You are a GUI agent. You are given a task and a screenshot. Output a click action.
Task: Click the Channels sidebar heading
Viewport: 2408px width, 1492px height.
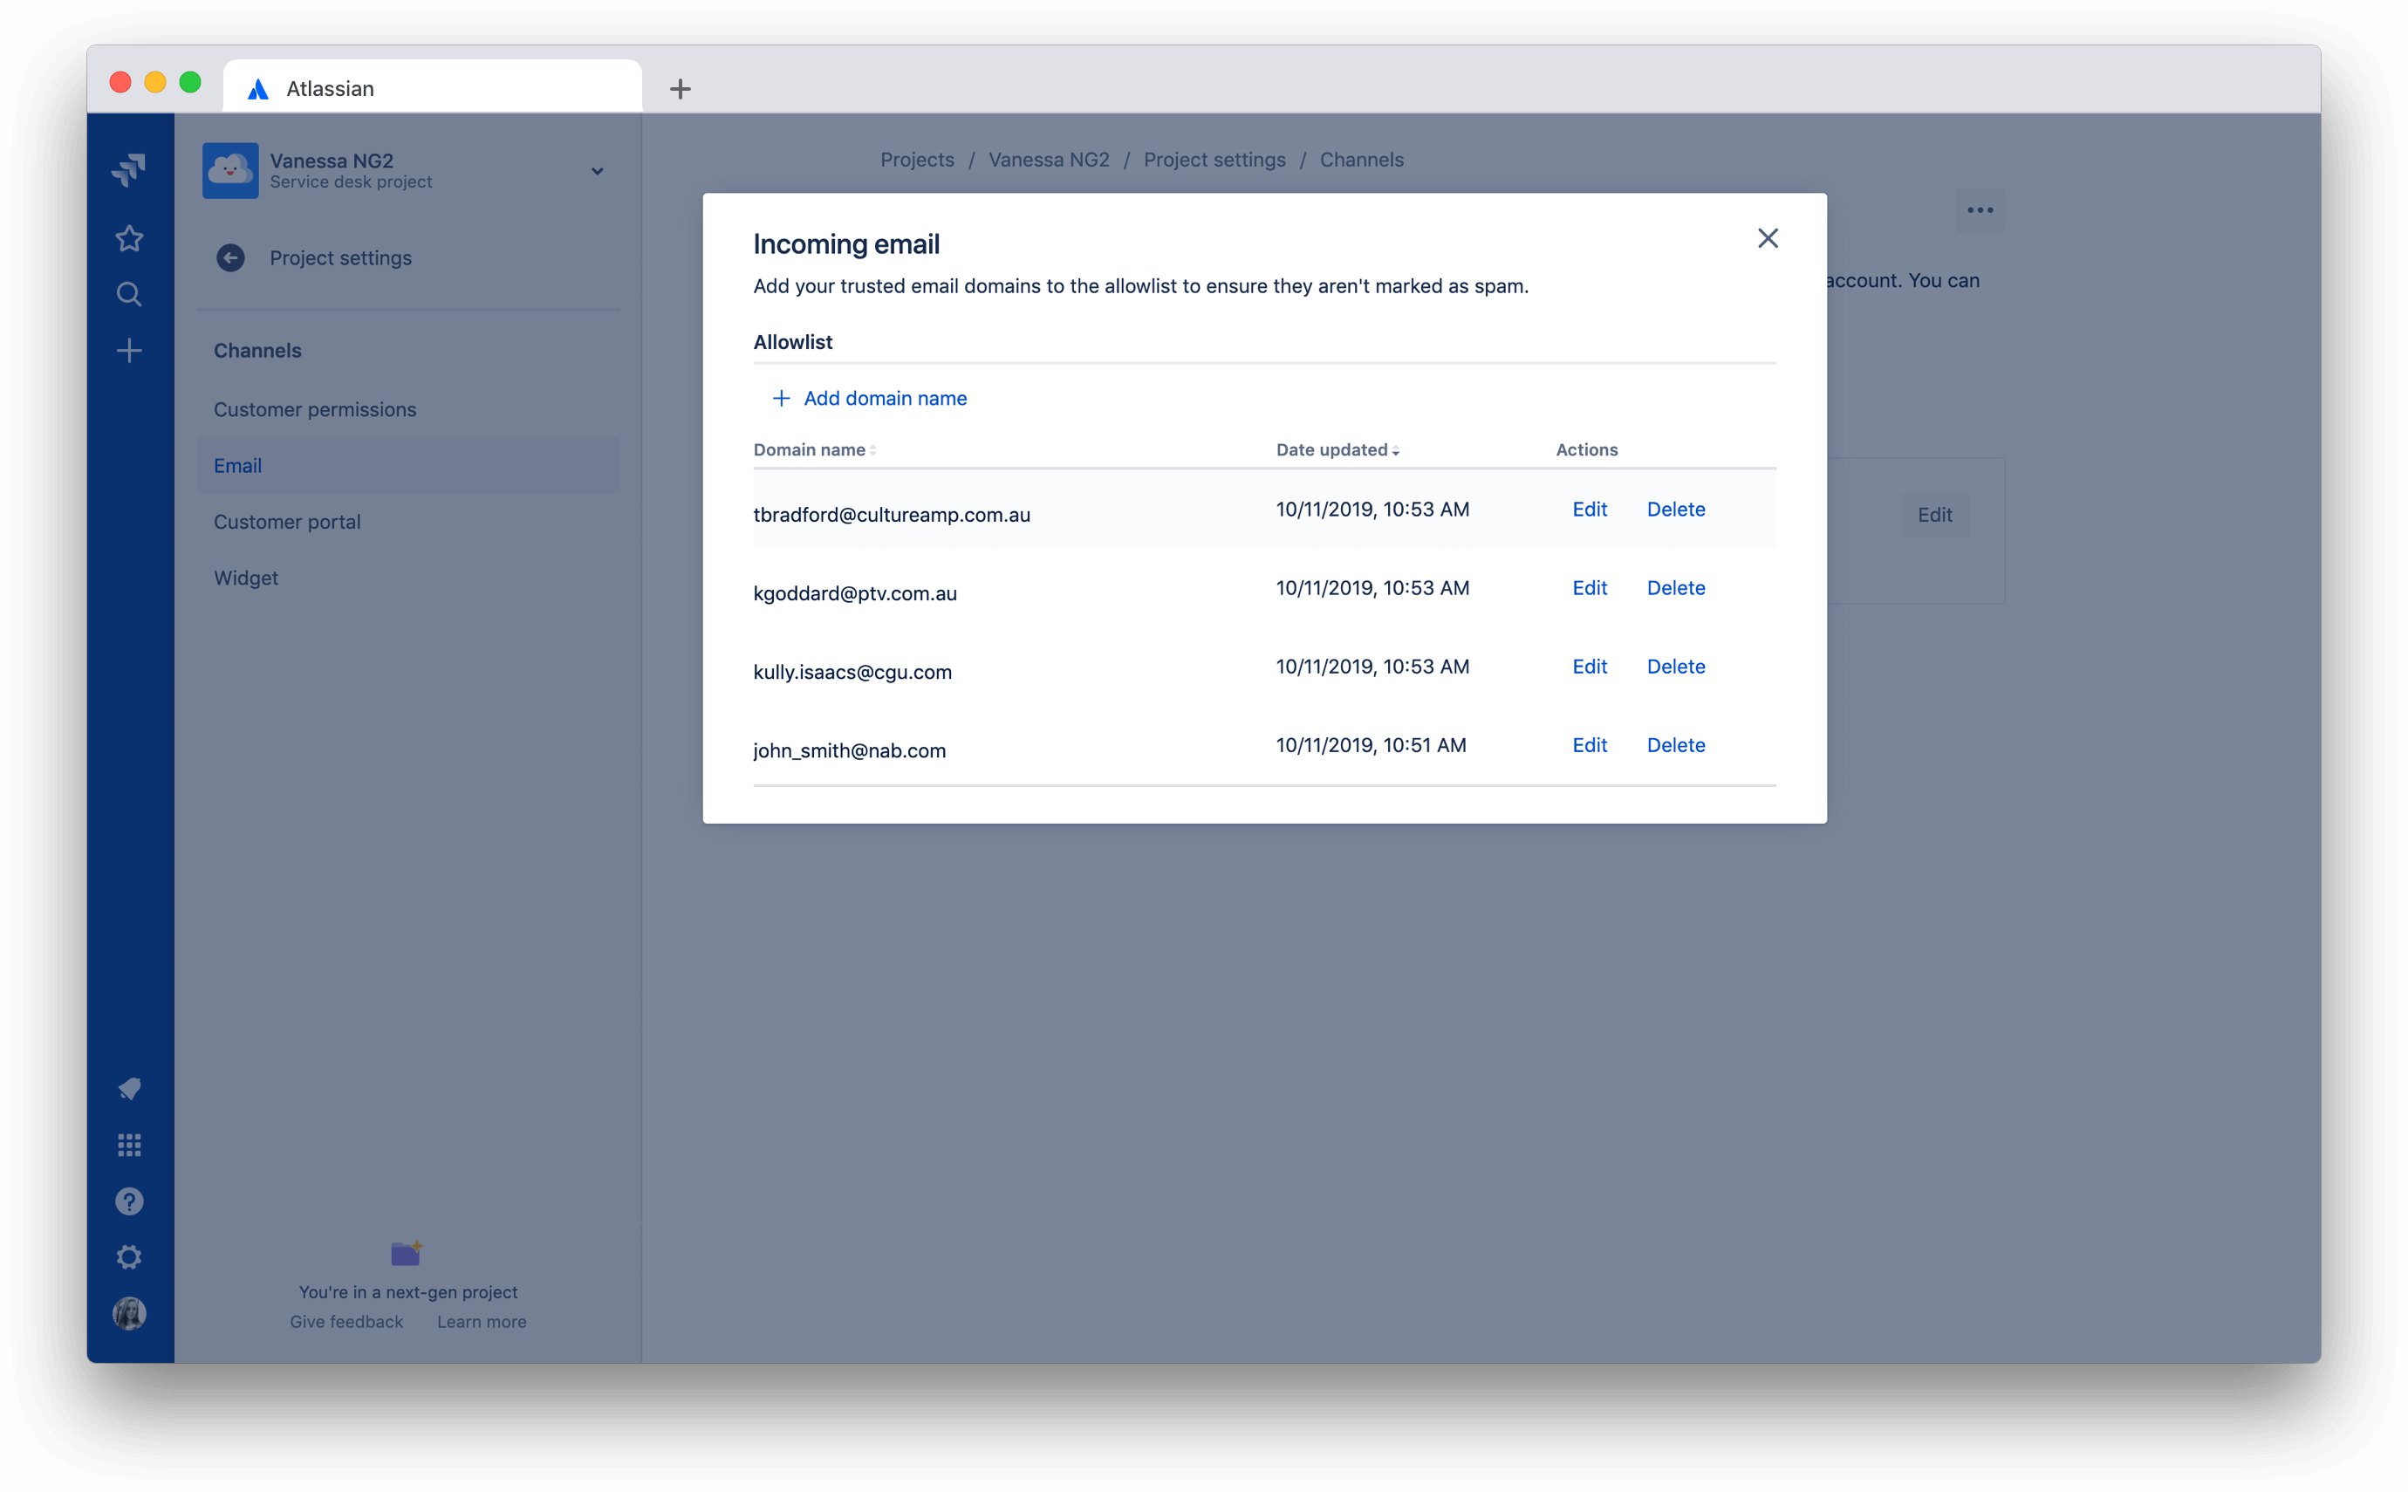point(257,350)
